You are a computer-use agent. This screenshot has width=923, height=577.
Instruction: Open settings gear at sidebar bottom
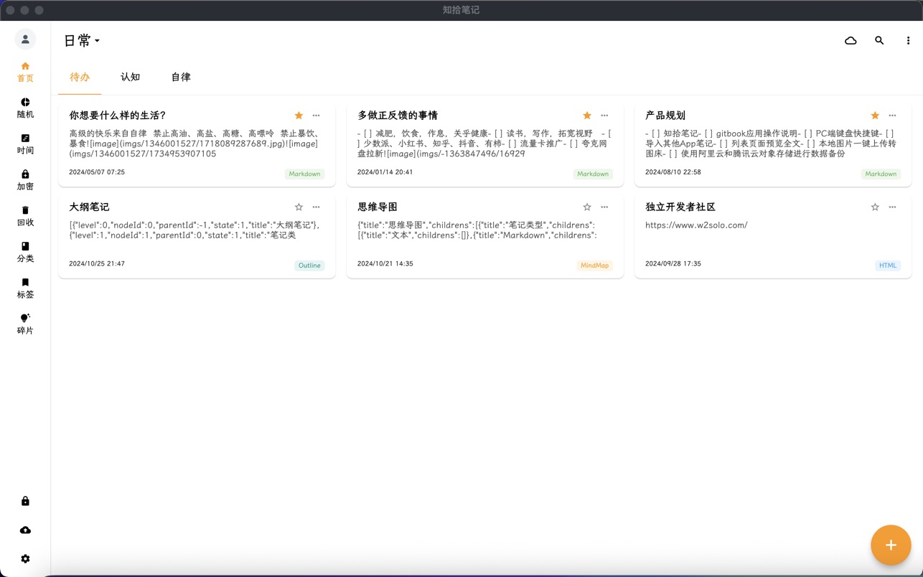pos(25,559)
